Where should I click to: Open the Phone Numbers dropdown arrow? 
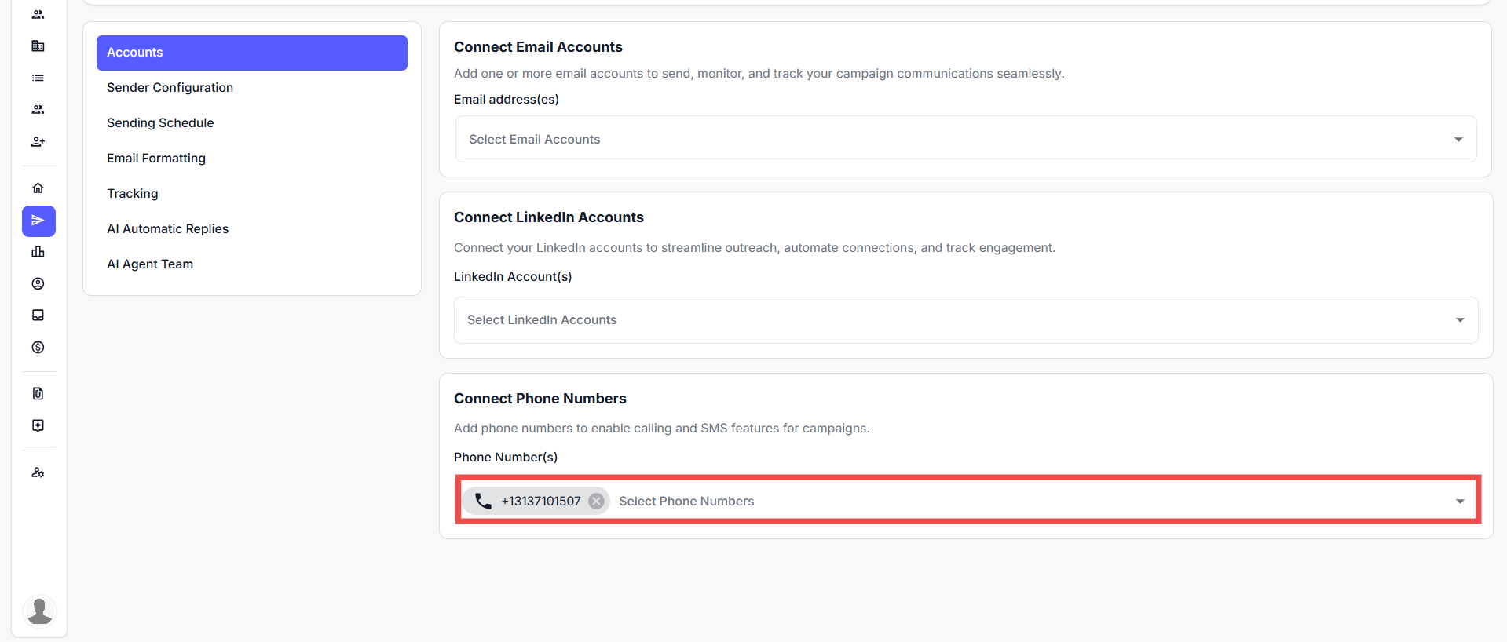click(1460, 501)
